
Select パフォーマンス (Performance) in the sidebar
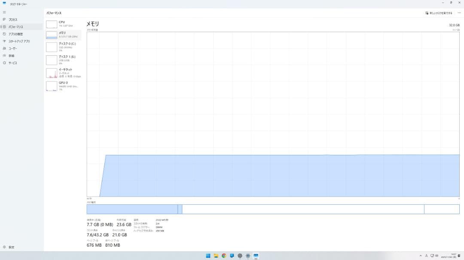click(x=15, y=27)
